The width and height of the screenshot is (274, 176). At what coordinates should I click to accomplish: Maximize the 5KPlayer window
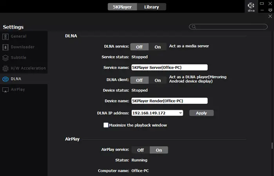[262, 4]
